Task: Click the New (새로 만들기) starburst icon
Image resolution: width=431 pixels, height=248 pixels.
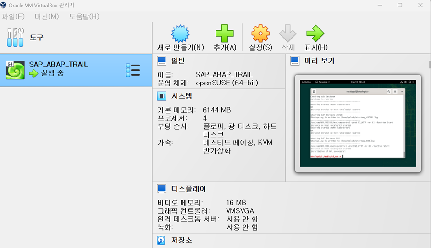Action: (180, 33)
